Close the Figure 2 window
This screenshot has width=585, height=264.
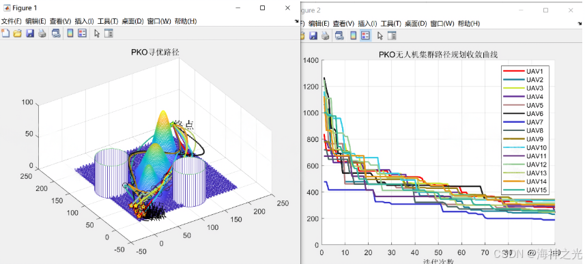571,10
